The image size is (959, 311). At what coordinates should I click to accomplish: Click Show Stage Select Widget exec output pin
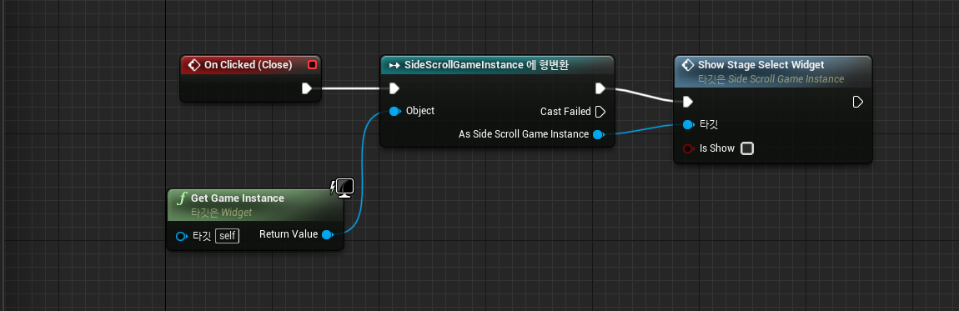coord(858,102)
